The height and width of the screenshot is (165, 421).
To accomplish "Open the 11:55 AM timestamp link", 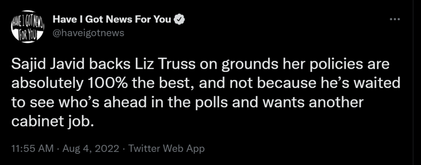I will point(32,149).
